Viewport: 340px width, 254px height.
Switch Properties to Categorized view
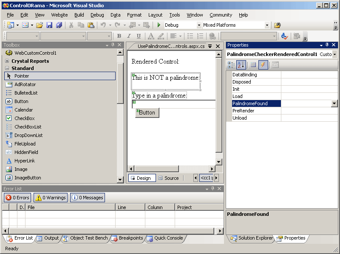point(231,65)
